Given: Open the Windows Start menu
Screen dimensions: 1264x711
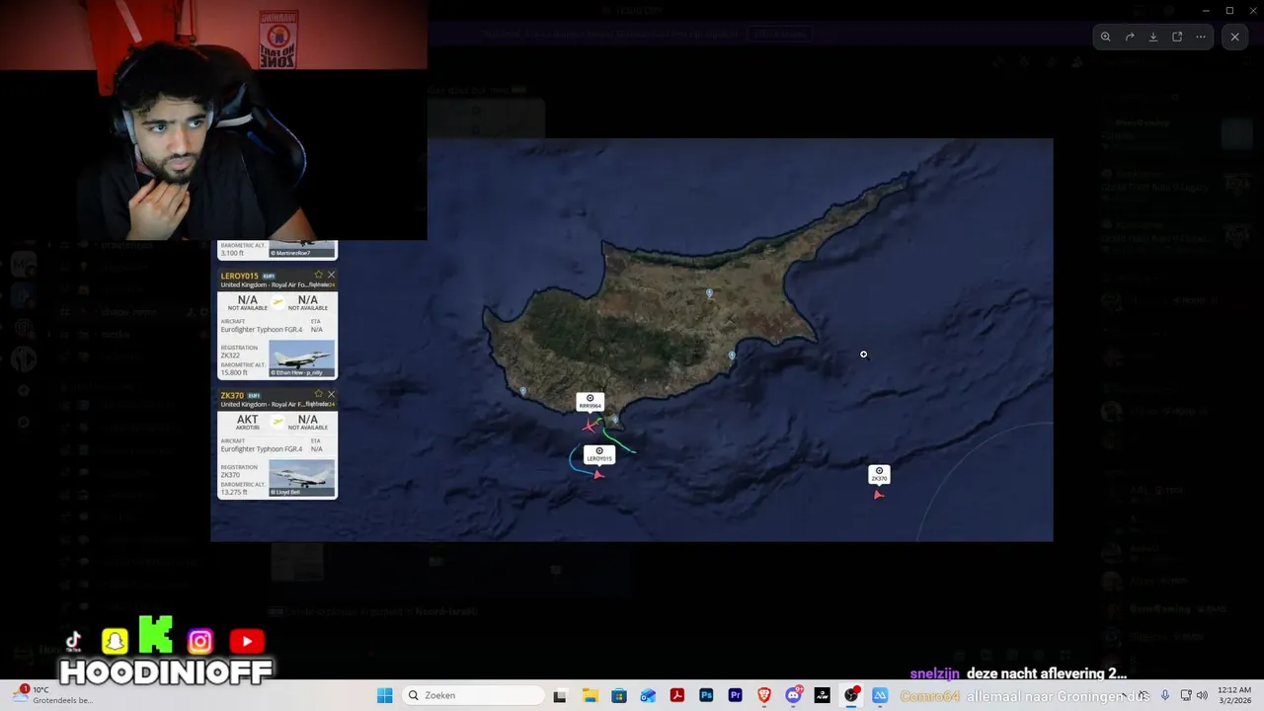Looking at the screenshot, I should pyautogui.click(x=384, y=695).
